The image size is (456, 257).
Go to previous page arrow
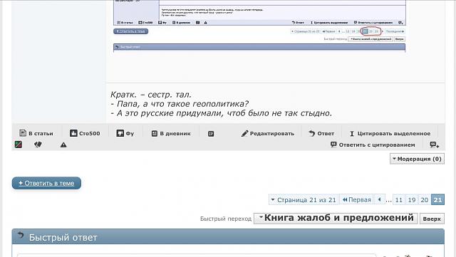(380, 200)
